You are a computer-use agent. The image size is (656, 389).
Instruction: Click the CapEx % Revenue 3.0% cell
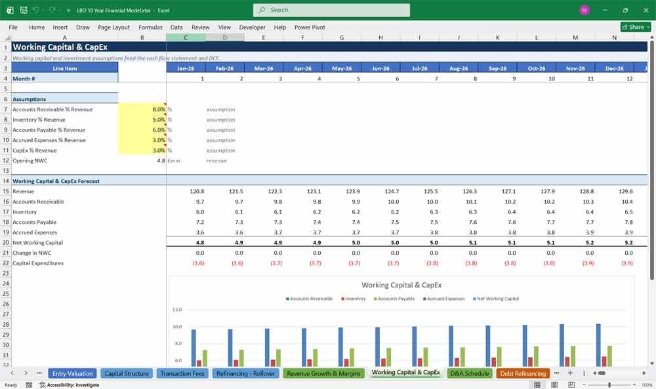tap(142, 151)
